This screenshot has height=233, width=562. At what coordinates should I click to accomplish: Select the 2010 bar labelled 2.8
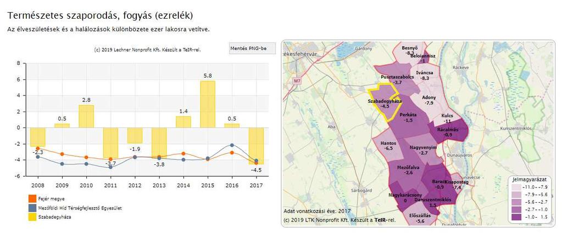tap(86, 116)
